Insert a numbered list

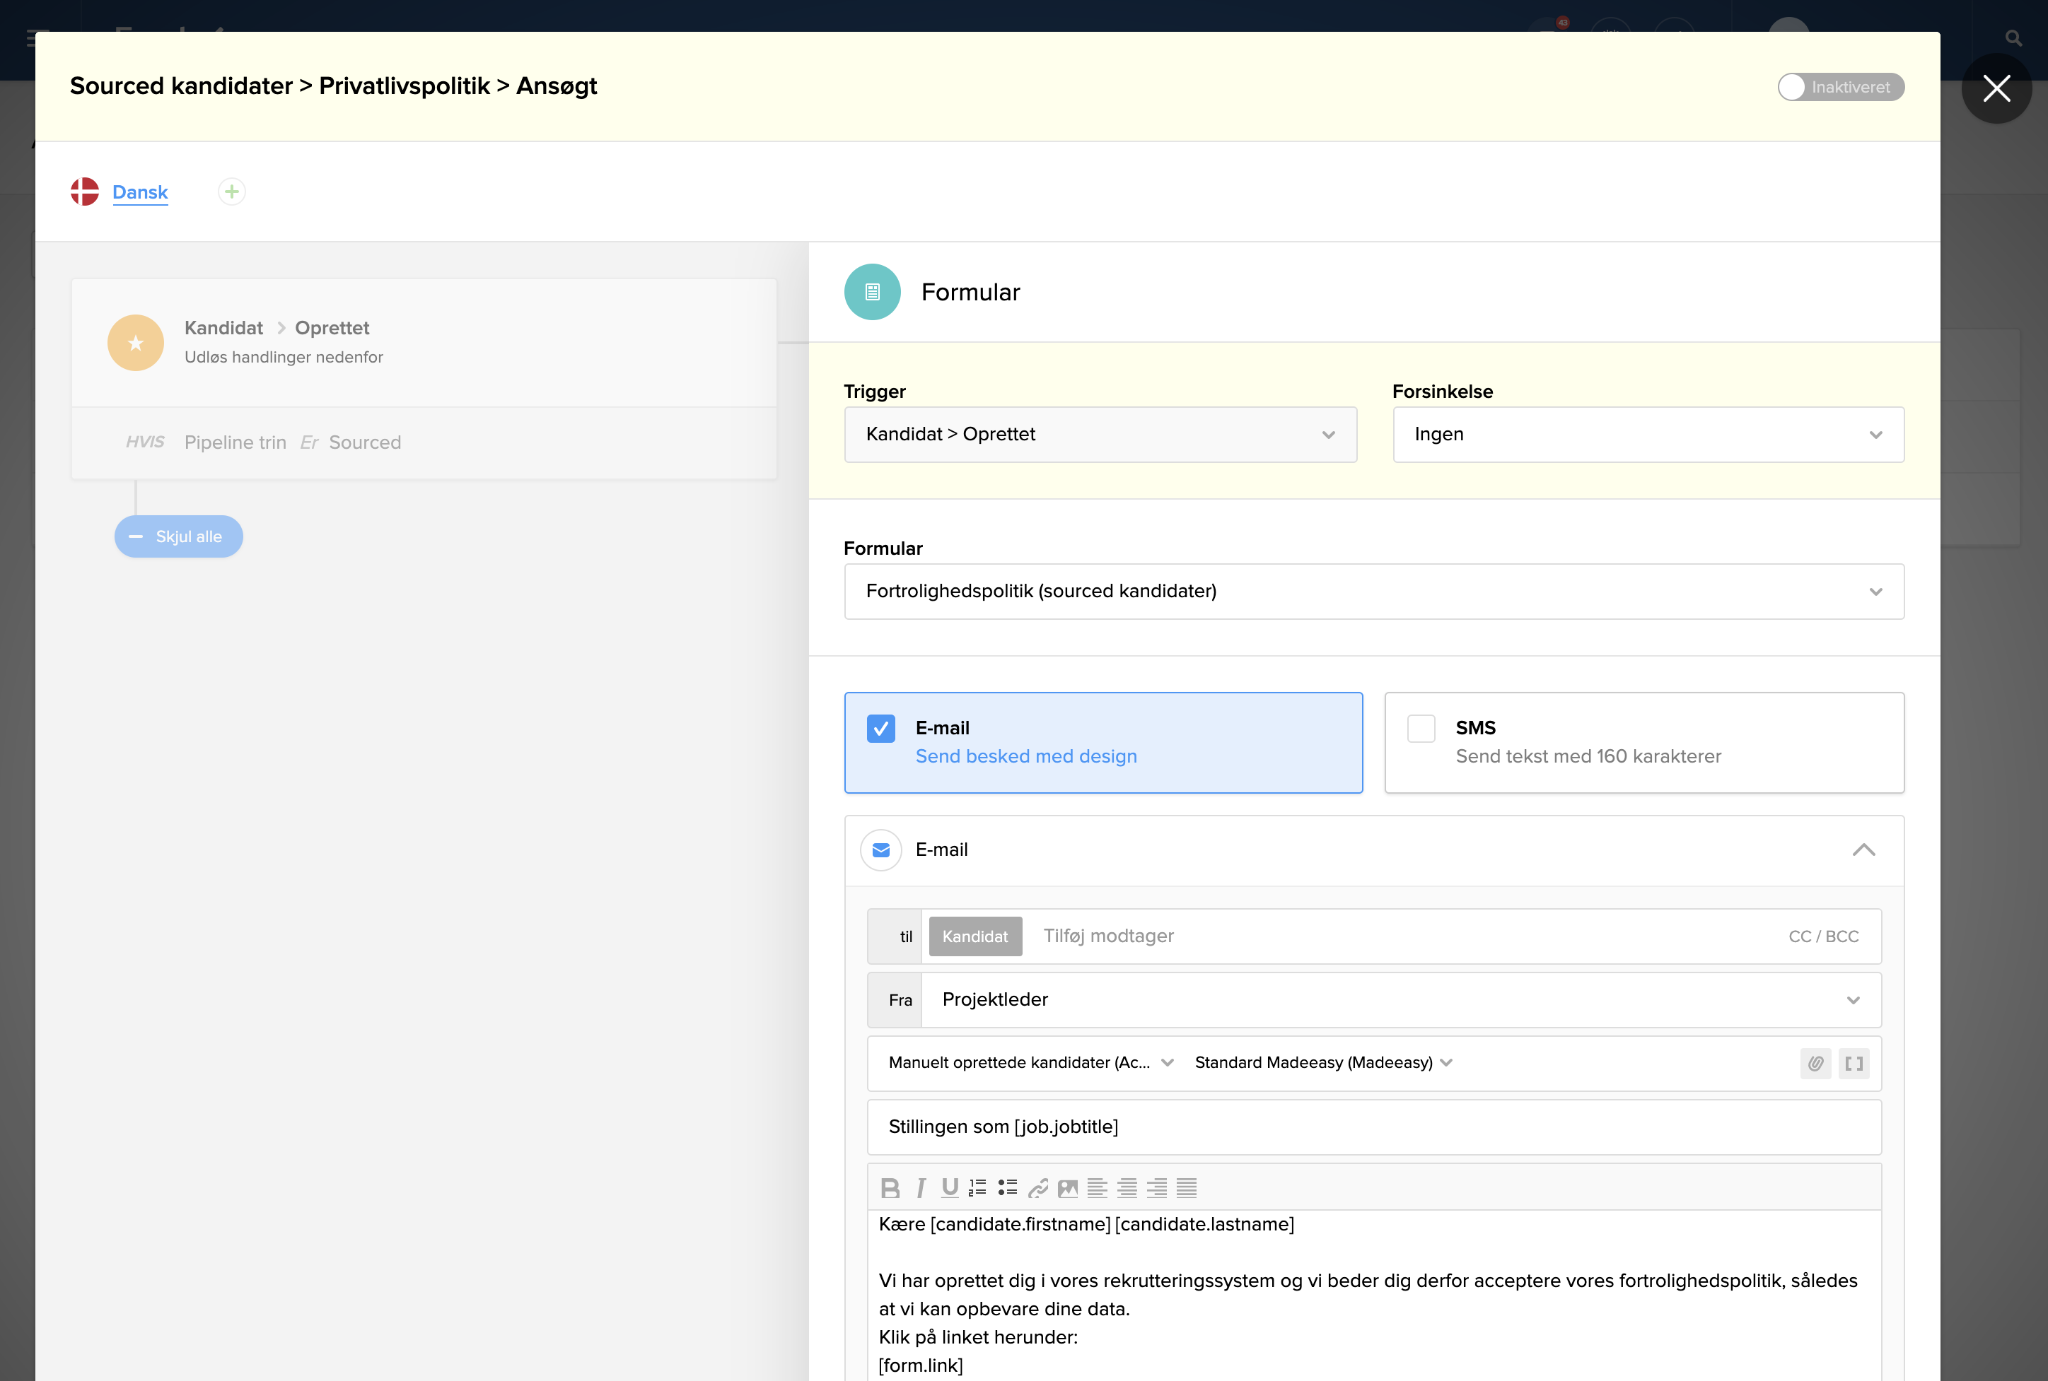[x=977, y=1188]
